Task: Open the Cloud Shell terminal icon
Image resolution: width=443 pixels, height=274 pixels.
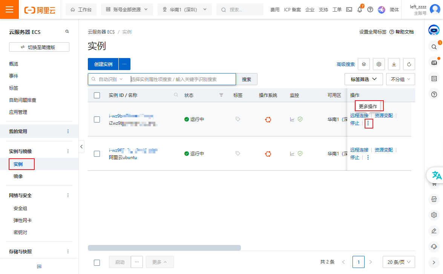Action: (349, 9)
